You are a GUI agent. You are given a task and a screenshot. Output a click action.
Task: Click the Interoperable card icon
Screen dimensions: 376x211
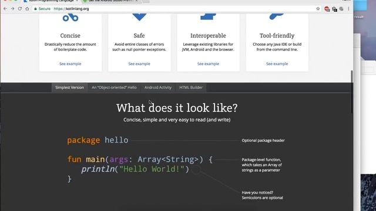click(x=208, y=16)
